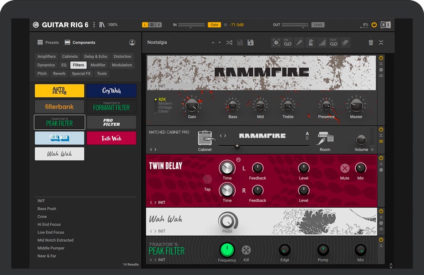Open the user account icon
Screen dimensions: 424x275
132,43
